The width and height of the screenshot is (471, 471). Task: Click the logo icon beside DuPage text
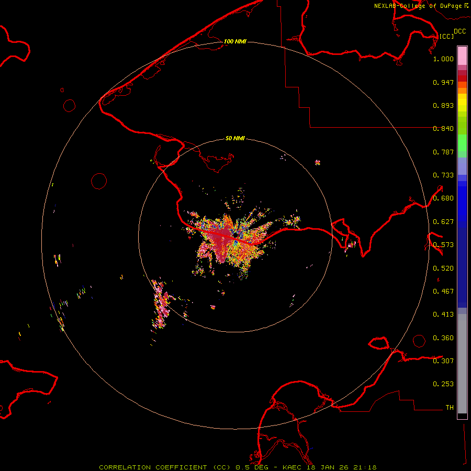[x=466, y=5]
